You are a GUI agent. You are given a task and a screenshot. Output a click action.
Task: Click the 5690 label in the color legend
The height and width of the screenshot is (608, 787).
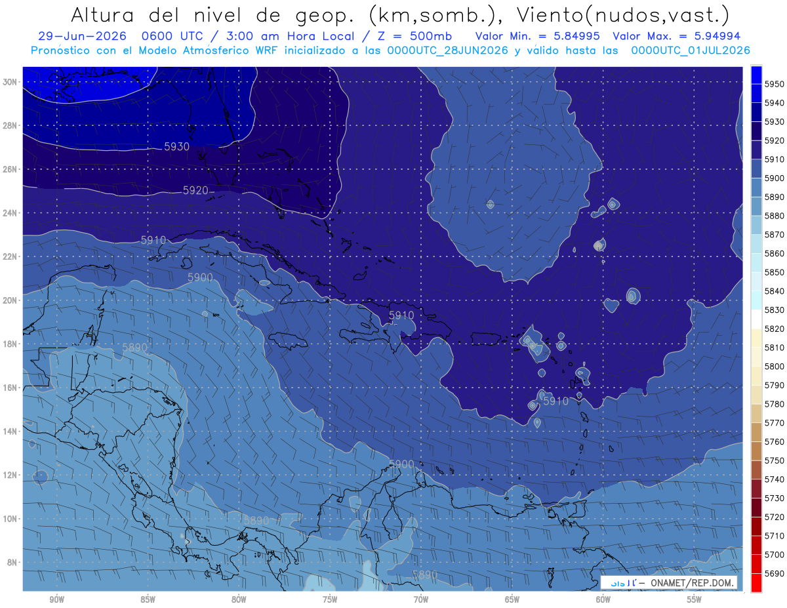(775, 574)
